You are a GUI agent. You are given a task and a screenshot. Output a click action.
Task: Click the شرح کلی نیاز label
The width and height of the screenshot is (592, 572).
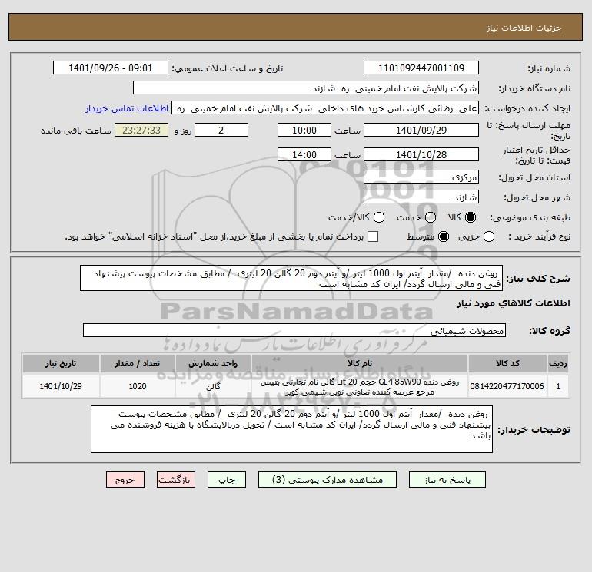(x=538, y=279)
